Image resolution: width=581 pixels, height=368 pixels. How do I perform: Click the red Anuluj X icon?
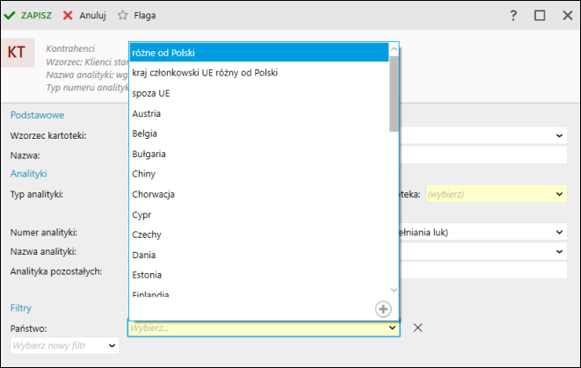coord(68,15)
